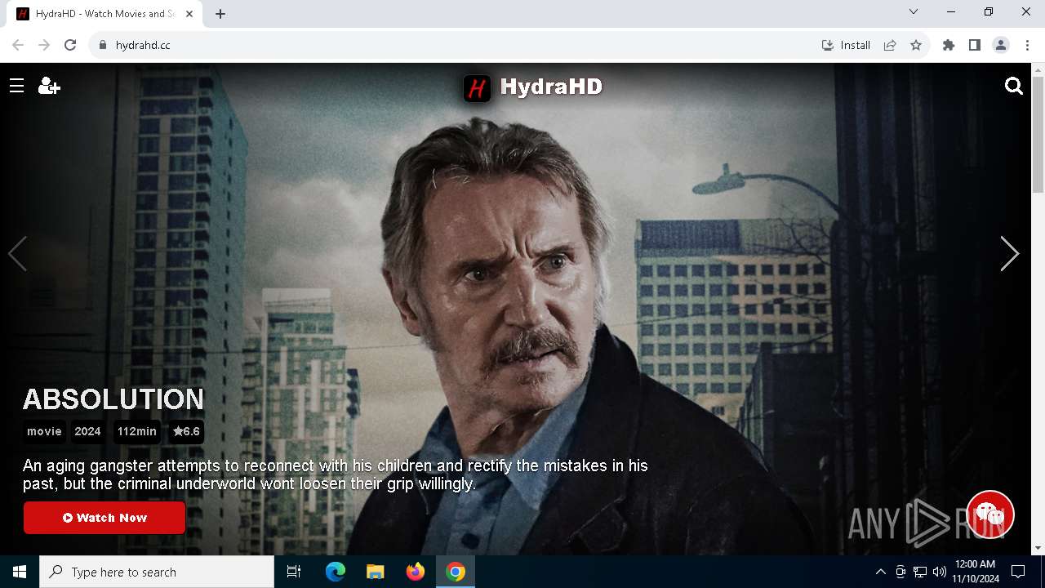Click the 6.6 star rating badge
This screenshot has height=588, width=1045.
click(186, 431)
